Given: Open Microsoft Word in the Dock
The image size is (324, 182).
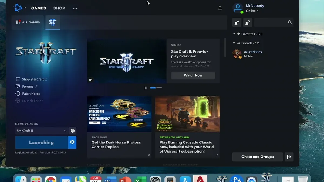Looking at the screenshot, I should [x=110, y=179].
